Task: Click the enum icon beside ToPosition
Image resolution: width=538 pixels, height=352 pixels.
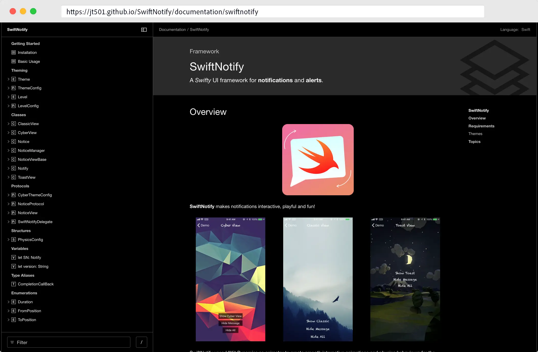Action: coord(14,320)
